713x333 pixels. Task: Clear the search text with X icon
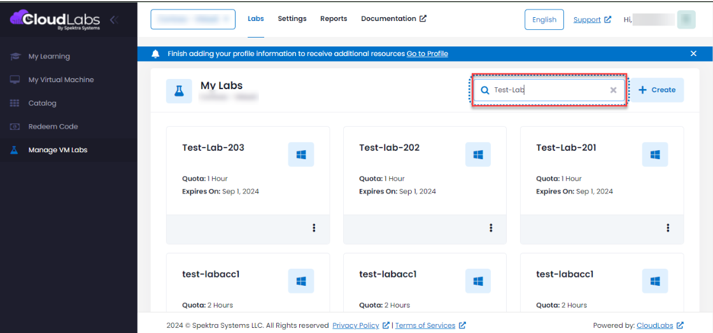tap(614, 90)
